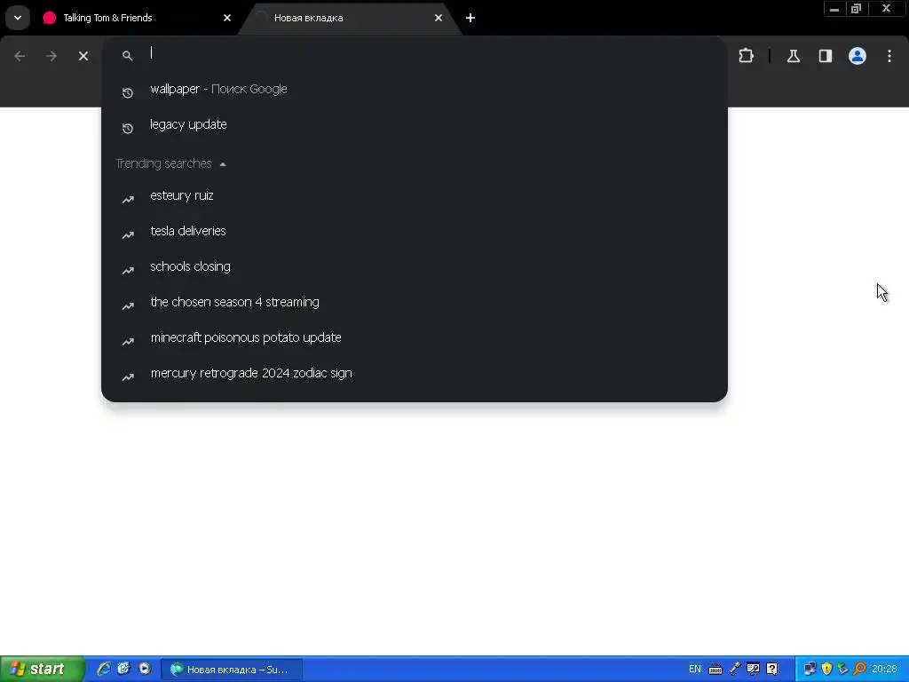The image size is (909, 682).
Task: Select trending search schools closing
Action: point(414,266)
